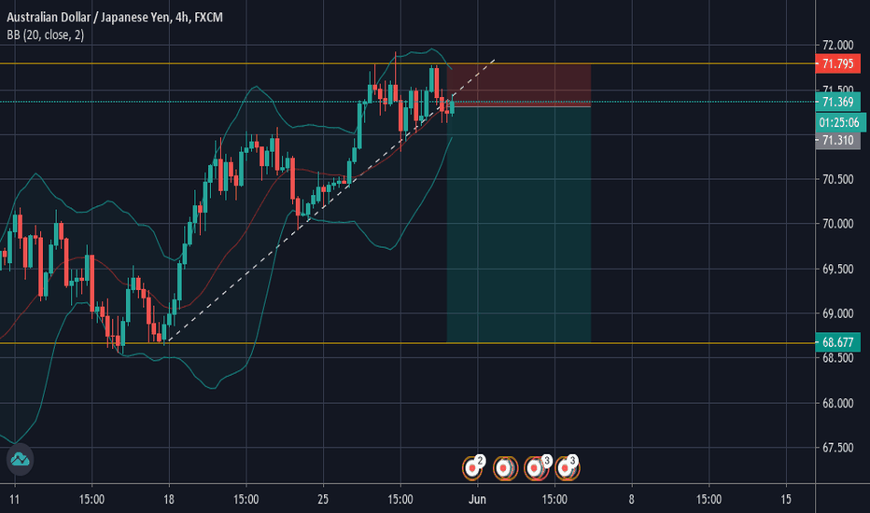Click the 70.000 price axis label
The height and width of the screenshot is (513, 870).
click(838, 224)
